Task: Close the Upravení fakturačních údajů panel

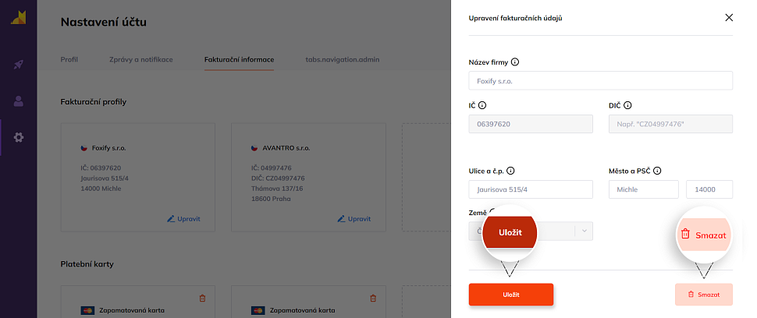Action: pyautogui.click(x=729, y=17)
